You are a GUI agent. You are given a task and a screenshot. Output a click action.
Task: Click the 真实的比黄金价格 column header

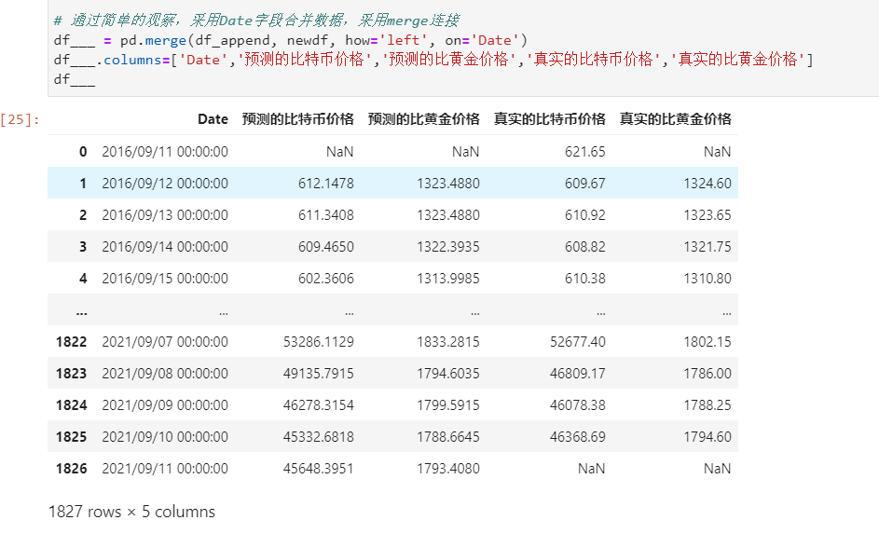click(675, 119)
